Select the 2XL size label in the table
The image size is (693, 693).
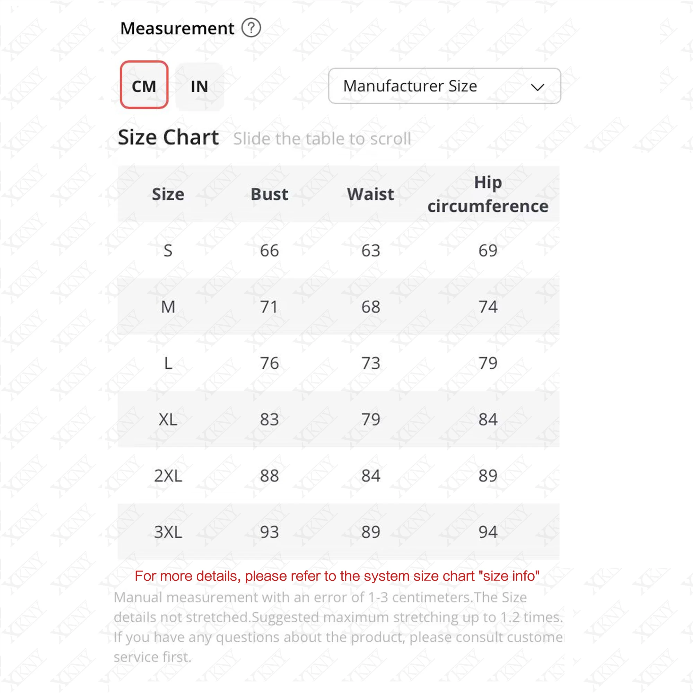pos(168,476)
